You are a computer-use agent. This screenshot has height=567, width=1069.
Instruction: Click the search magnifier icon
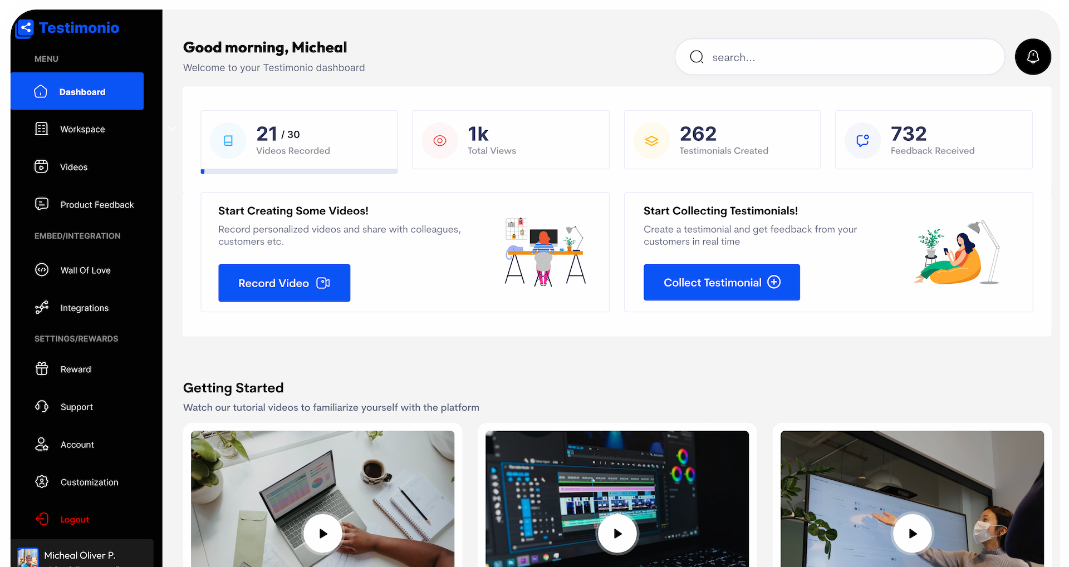tap(697, 57)
